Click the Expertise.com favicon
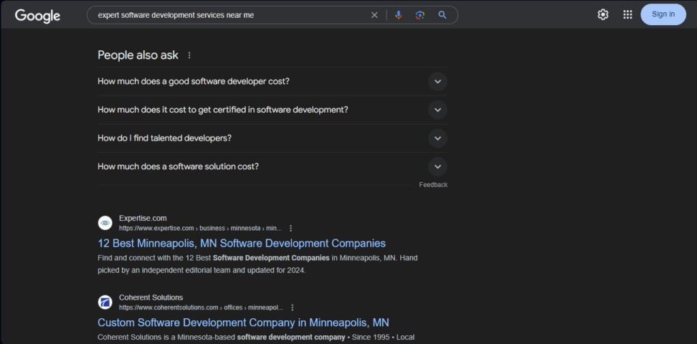697x344 pixels. pyautogui.click(x=105, y=223)
